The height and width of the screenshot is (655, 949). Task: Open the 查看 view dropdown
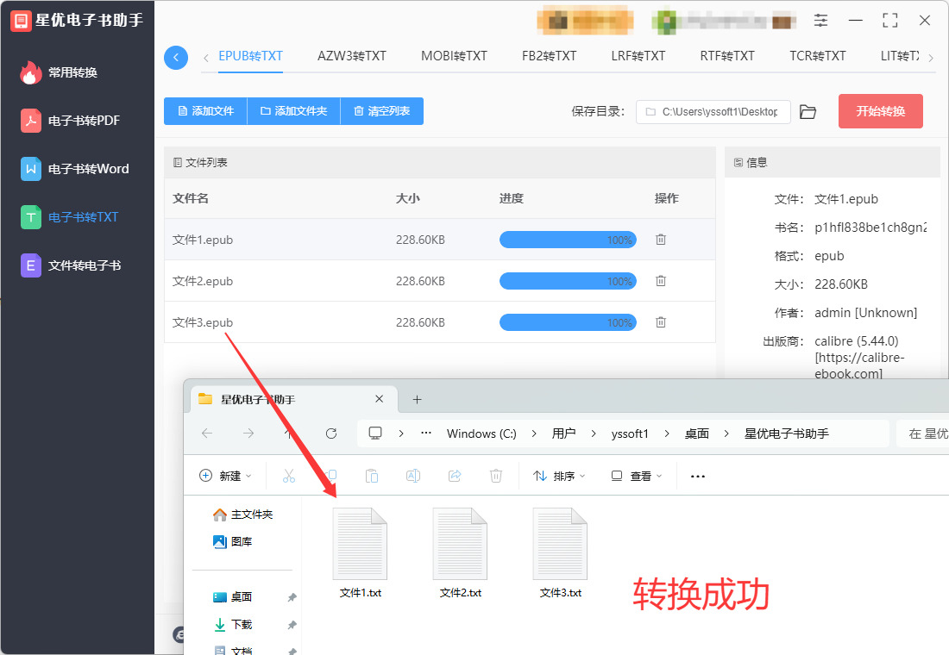coord(636,476)
